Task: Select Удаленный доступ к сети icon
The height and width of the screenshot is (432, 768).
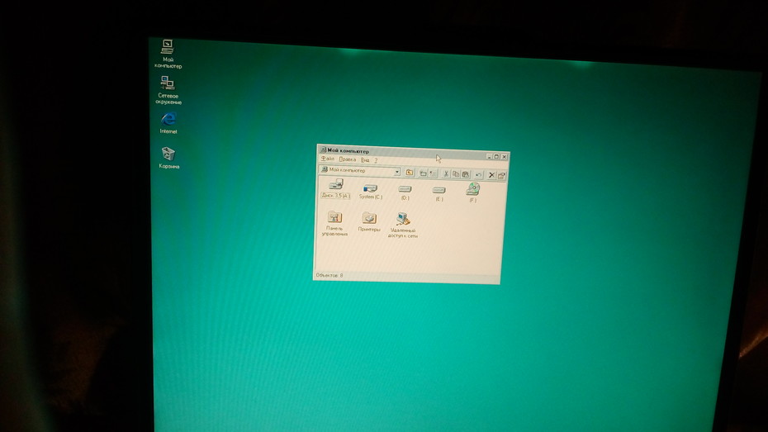Action: (403, 225)
